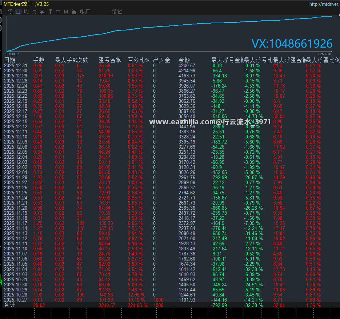Viewport: 340px width, 319px height.
Task: Click trade count 175
Action: click(81, 76)
